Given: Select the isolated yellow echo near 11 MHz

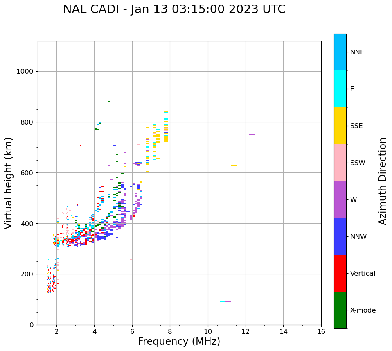Looking at the screenshot, I should tap(233, 166).
